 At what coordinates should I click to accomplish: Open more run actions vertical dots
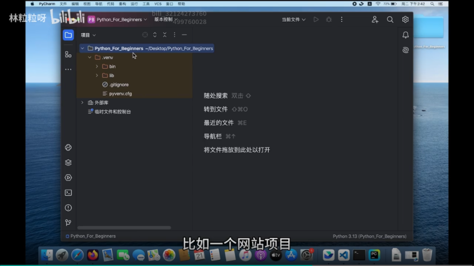(x=341, y=20)
